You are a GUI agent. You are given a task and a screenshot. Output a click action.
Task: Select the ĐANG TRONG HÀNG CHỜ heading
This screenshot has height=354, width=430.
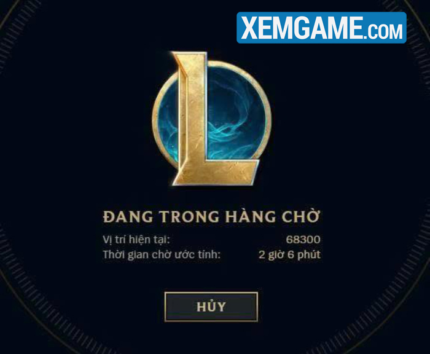(211, 216)
